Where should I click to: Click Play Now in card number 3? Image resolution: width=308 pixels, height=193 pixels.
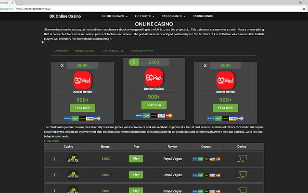226,108
